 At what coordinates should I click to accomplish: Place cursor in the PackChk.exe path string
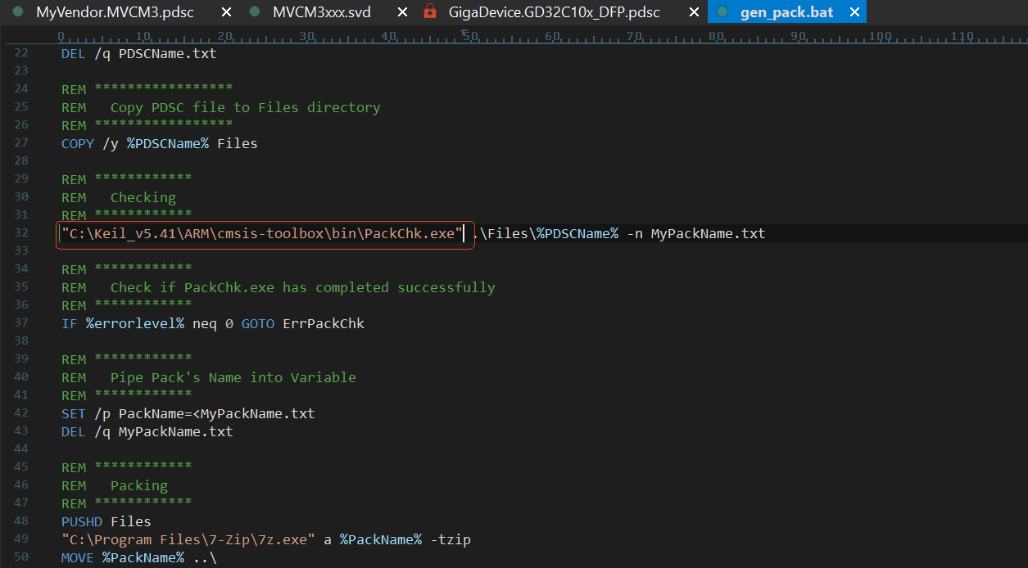coord(262,233)
